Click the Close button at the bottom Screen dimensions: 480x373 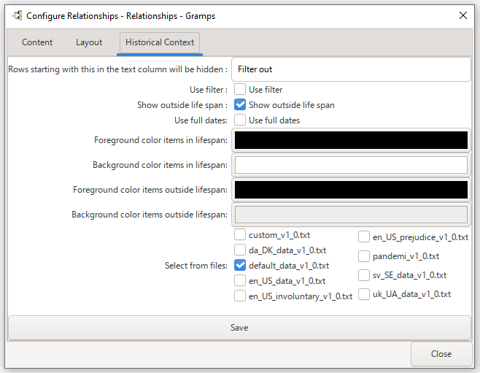(x=441, y=354)
